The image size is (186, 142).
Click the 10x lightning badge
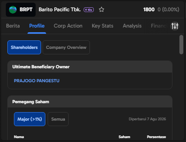tap(89, 10)
